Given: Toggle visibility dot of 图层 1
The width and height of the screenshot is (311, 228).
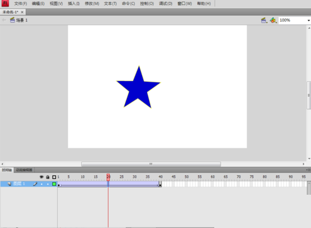Looking at the screenshot, I should click(41, 184).
